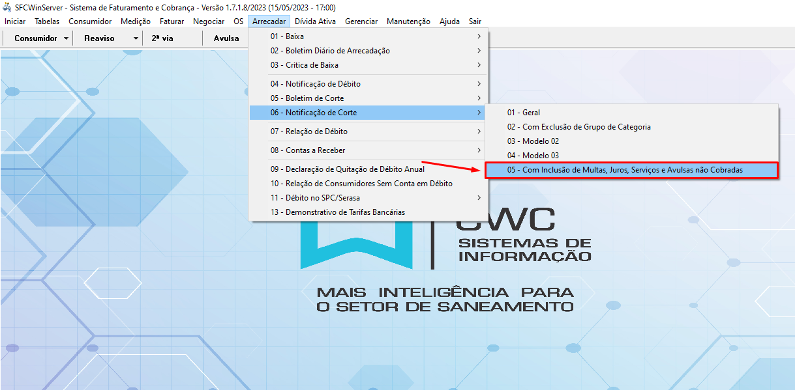Screen dimensions: 795x390
Task: Click the Reaviso toolbar button
Action: point(99,38)
